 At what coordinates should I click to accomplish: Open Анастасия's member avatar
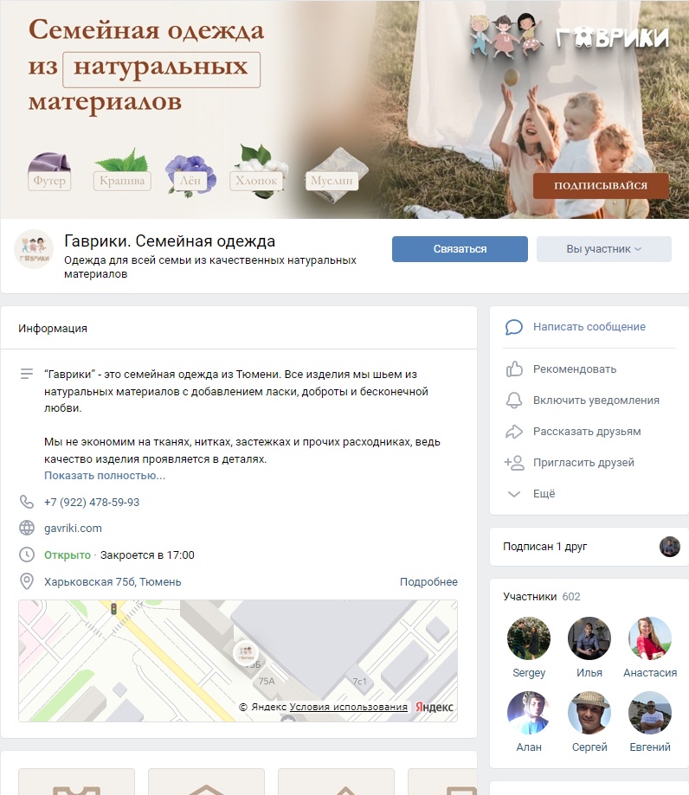(x=650, y=638)
